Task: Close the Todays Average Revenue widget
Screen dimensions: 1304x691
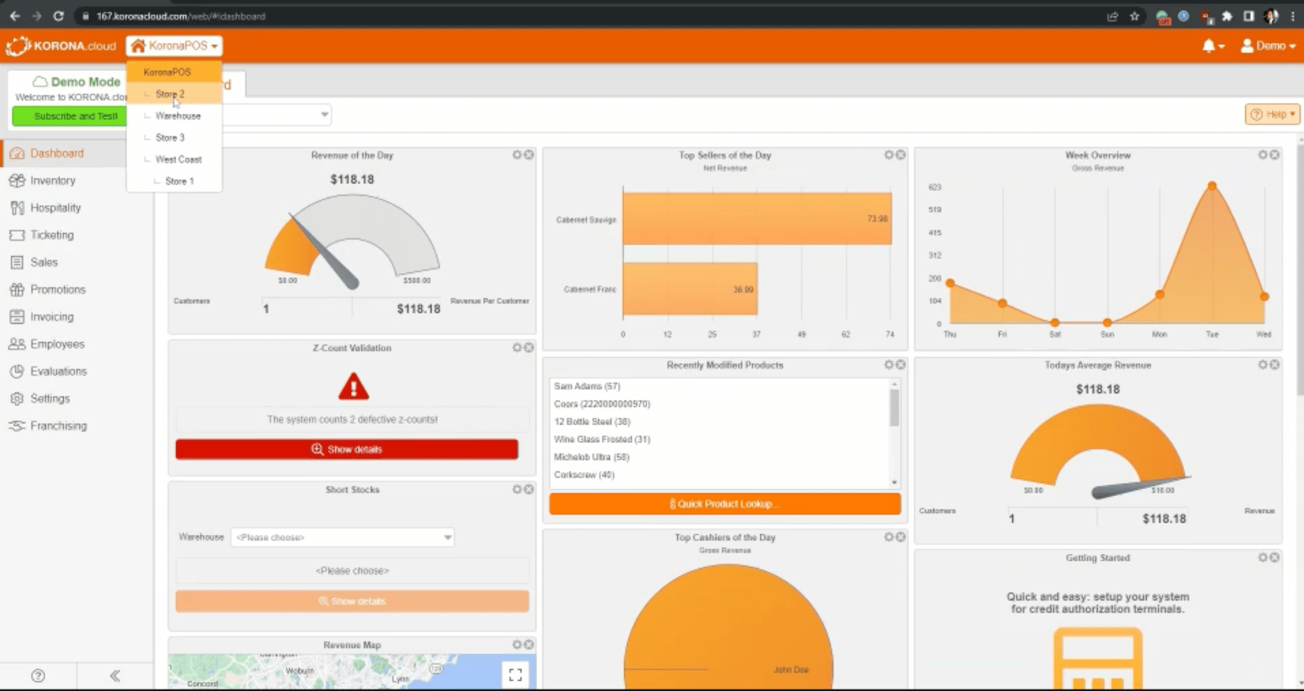Action: pos(1275,365)
